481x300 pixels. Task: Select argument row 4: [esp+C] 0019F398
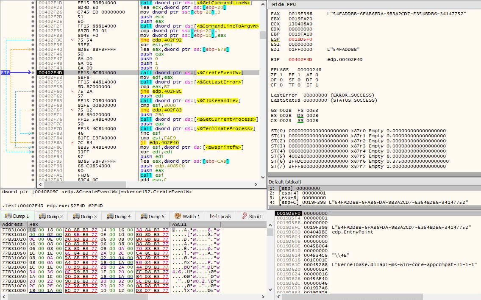[375, 202]
